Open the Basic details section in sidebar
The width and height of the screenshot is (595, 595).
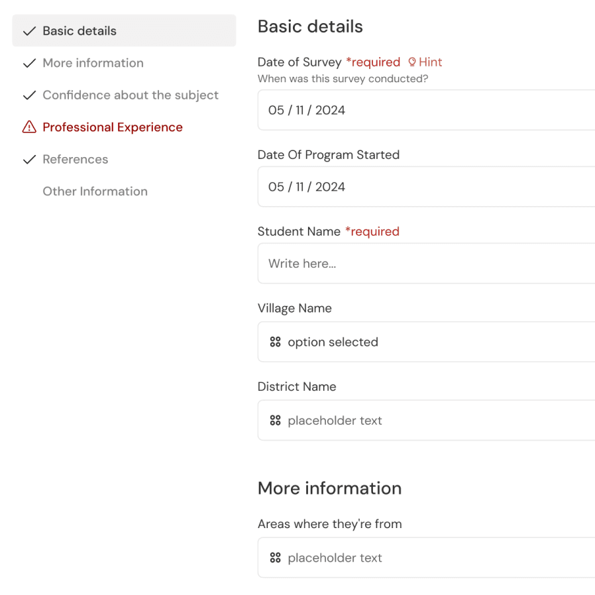pos(124,30)
